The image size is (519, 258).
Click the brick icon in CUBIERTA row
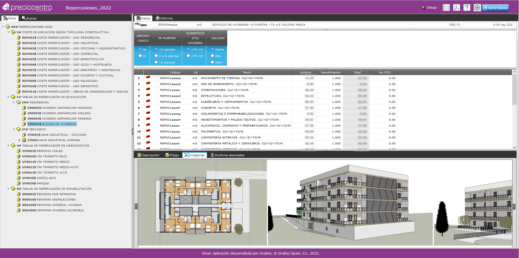coord(148,107)
